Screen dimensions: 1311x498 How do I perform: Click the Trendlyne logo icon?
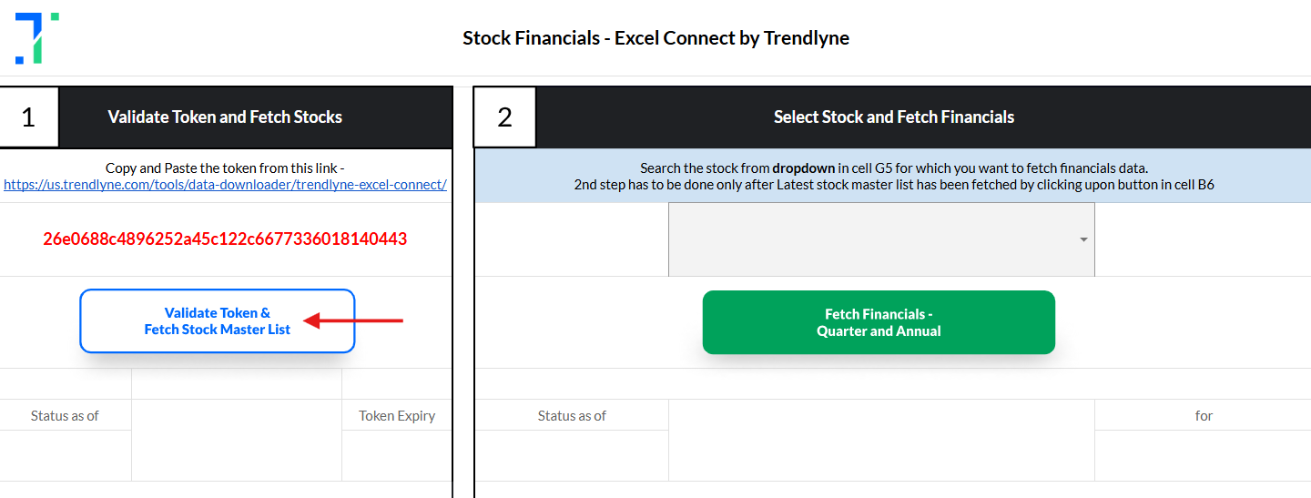tap(37, 38)
